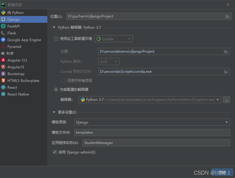235x178 pixels.
Task: Click the ... button beside 解释器
Action: (x=226, y=100)
